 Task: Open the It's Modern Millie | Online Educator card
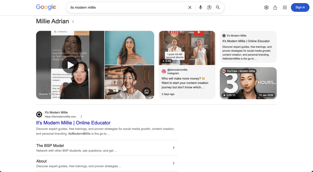248,47
